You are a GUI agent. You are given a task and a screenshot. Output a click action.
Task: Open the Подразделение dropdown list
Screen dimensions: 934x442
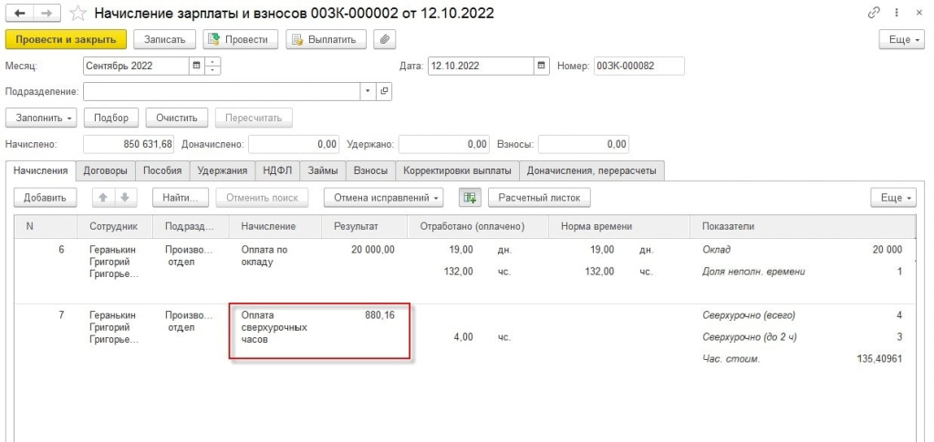(x=368, y=91)
